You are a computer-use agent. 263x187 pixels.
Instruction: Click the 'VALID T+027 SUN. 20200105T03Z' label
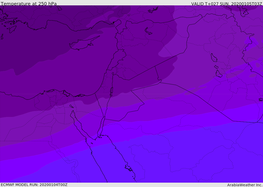click(227, 4)
